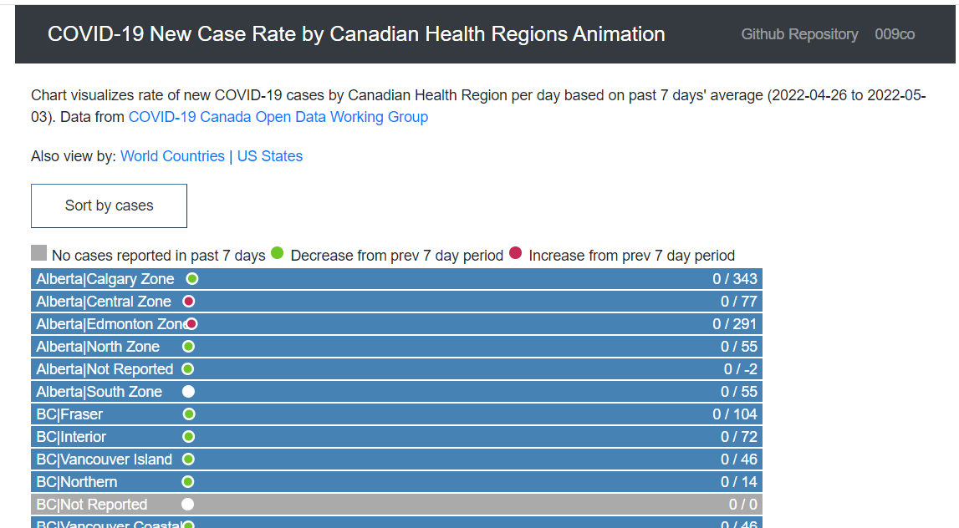This screenshot has width=959, height=528.
Task: Click the green dot beside Alberta|North Zone
Action: click(x=188, y=347)
